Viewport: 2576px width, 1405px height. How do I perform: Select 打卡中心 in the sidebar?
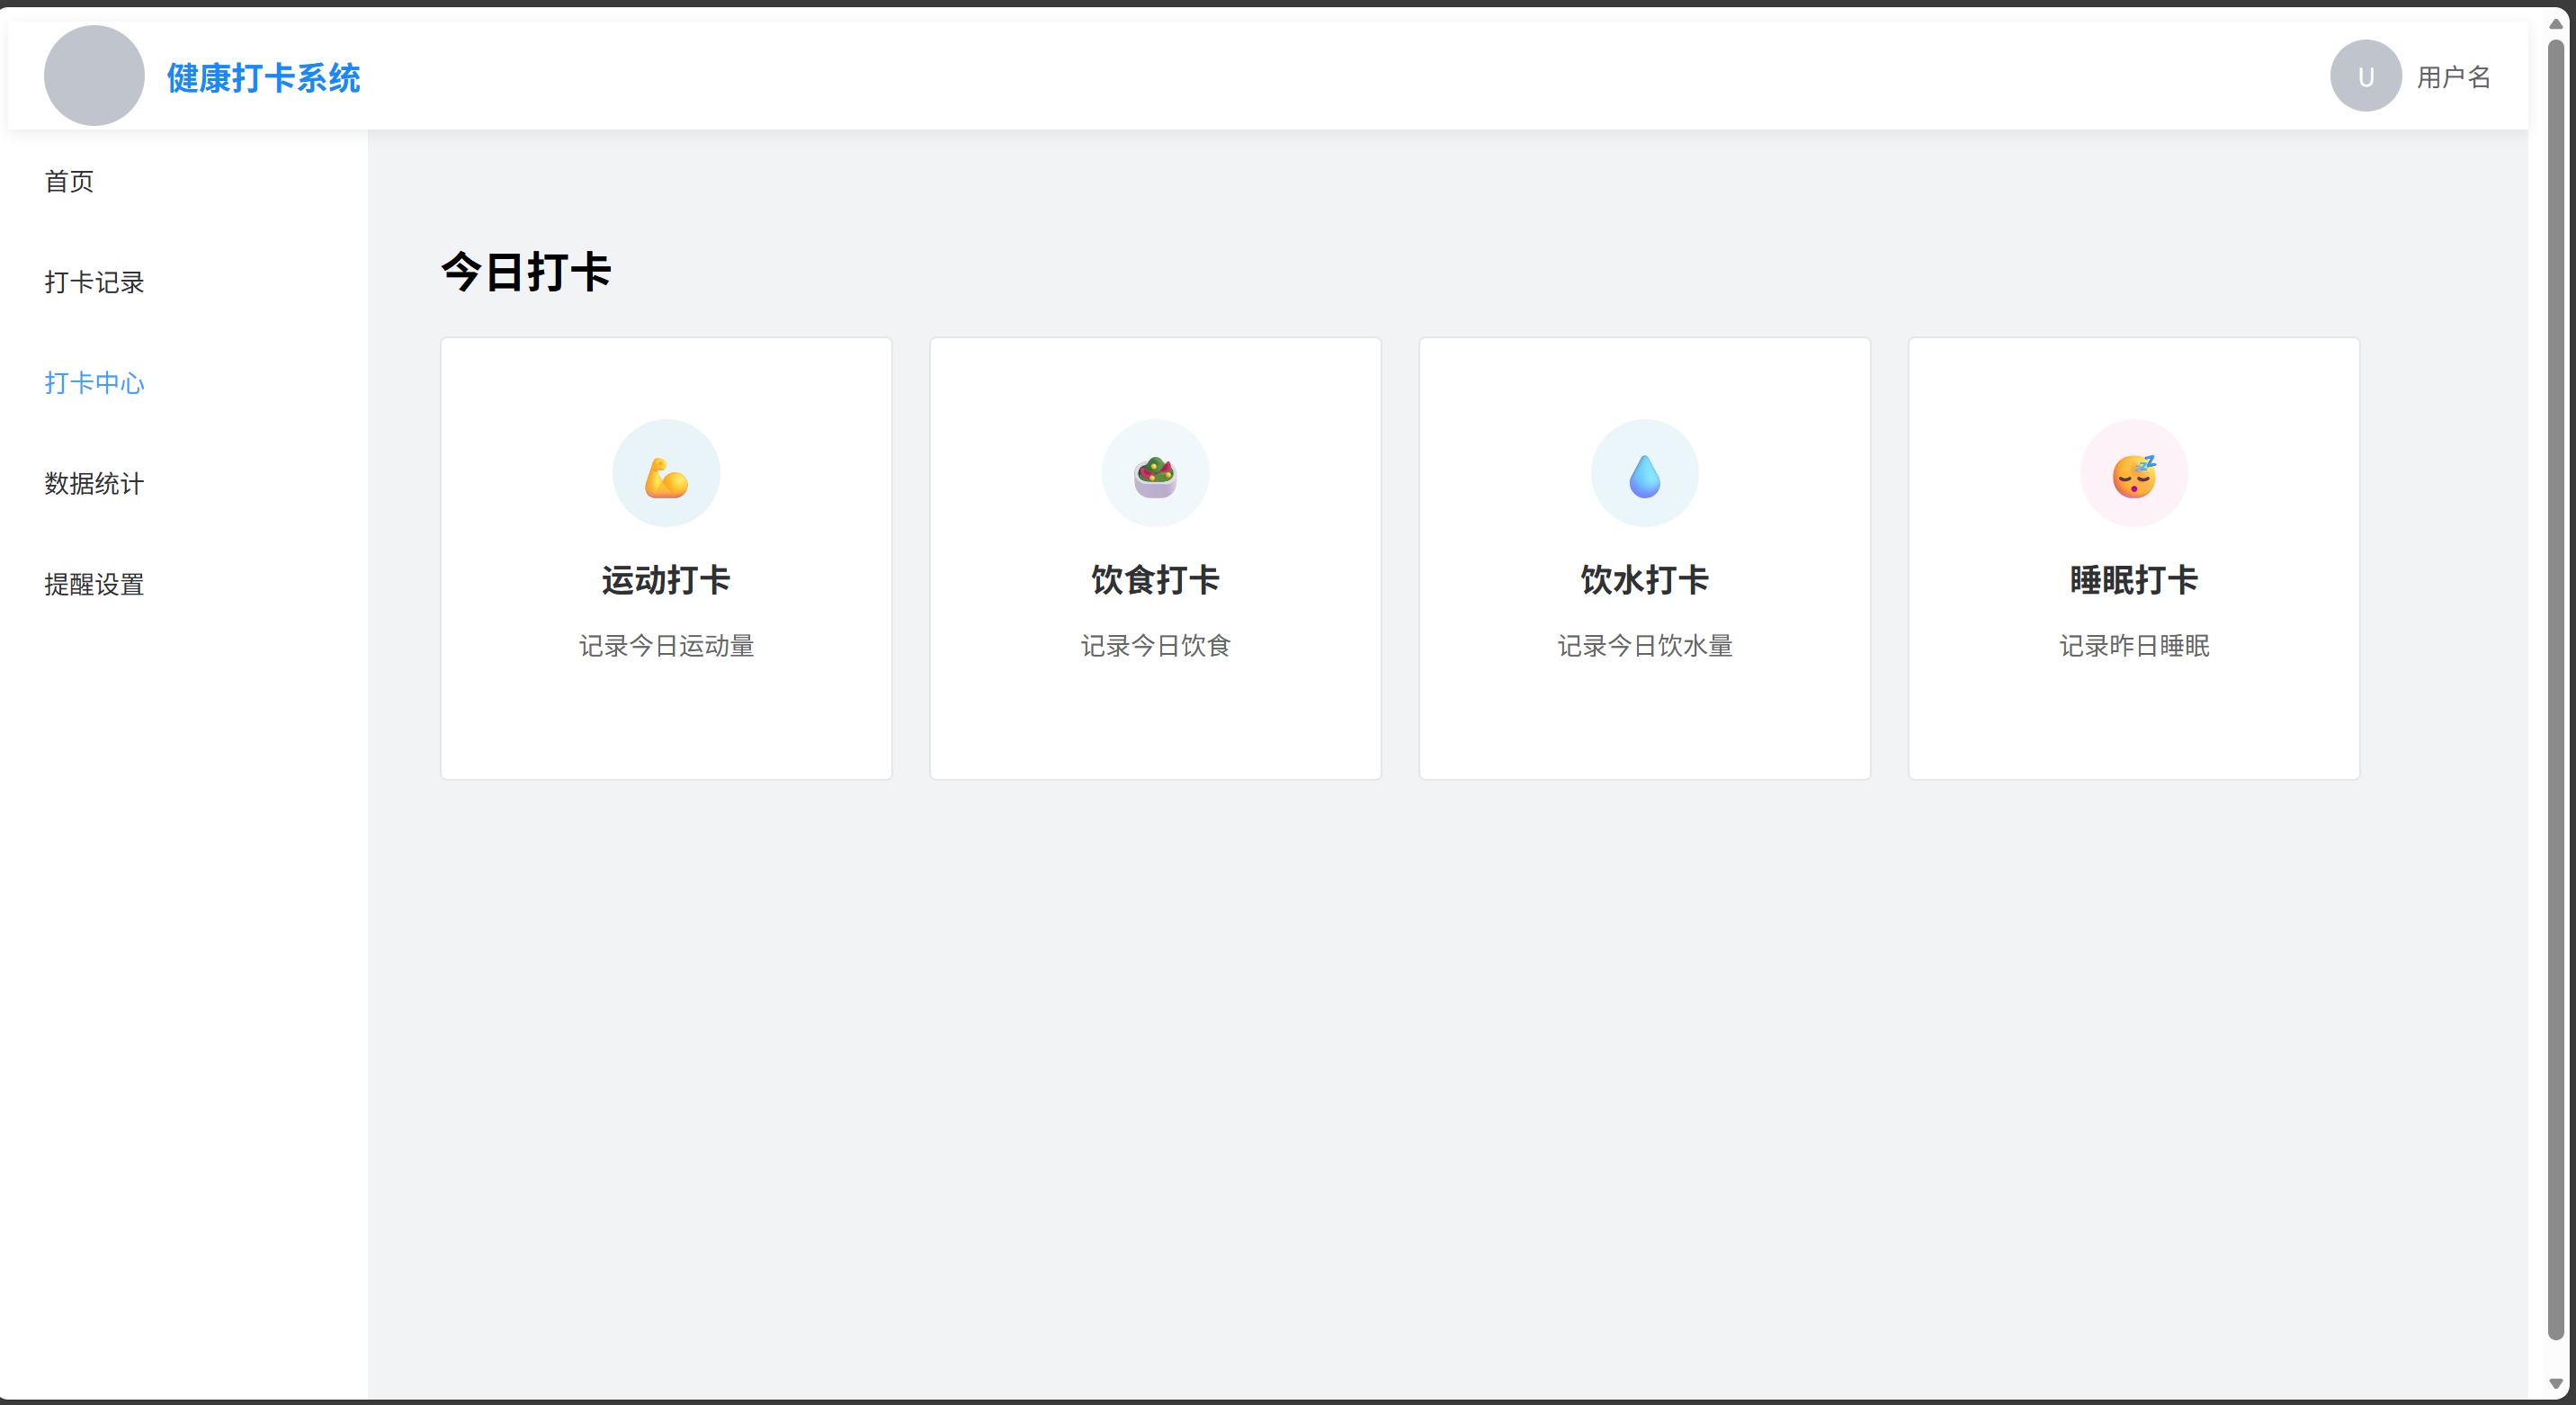94,383
